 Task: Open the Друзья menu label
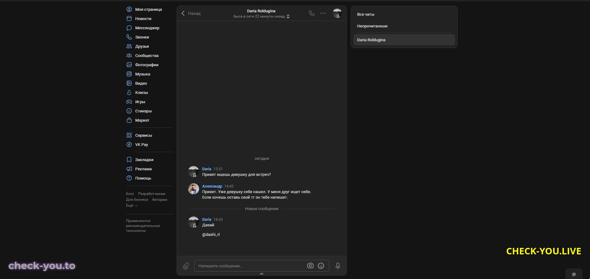pyautogui.click(x=142, y=46)
